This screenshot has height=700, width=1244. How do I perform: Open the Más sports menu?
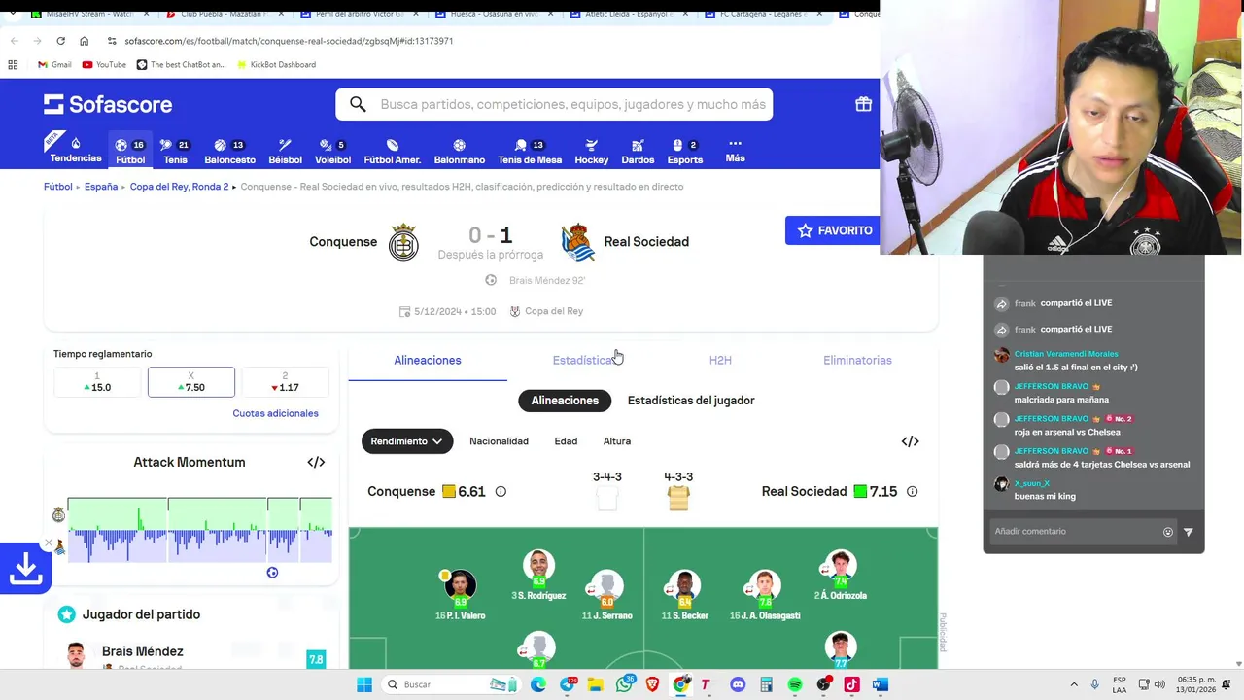pos(735,150)
